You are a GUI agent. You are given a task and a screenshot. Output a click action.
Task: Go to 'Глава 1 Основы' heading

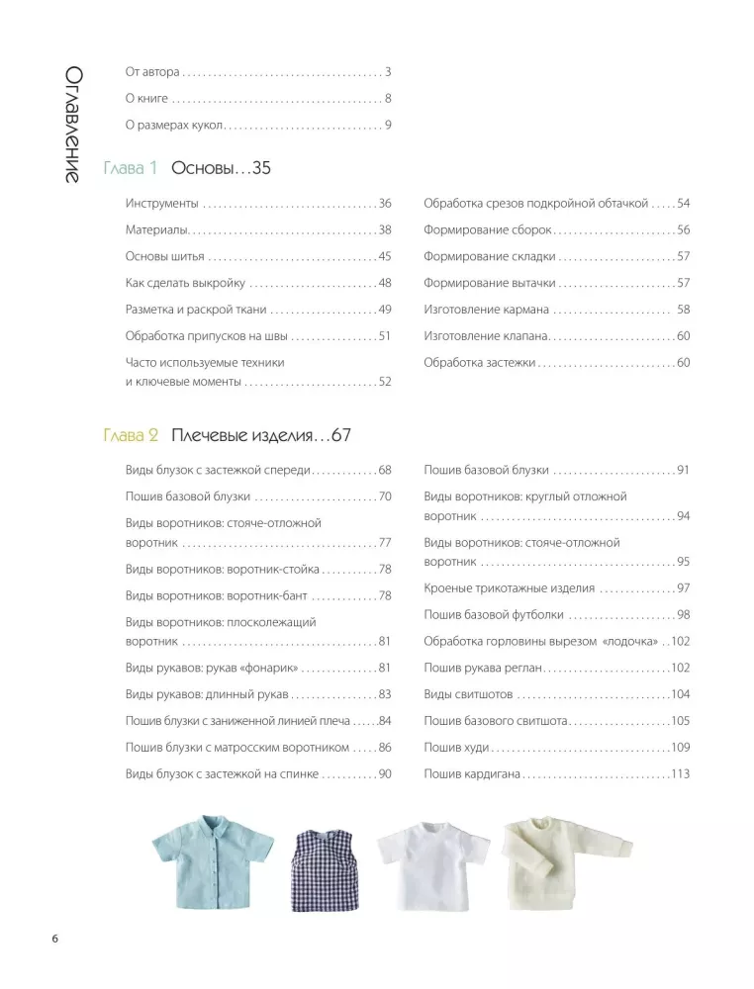[x=187, y=168]
